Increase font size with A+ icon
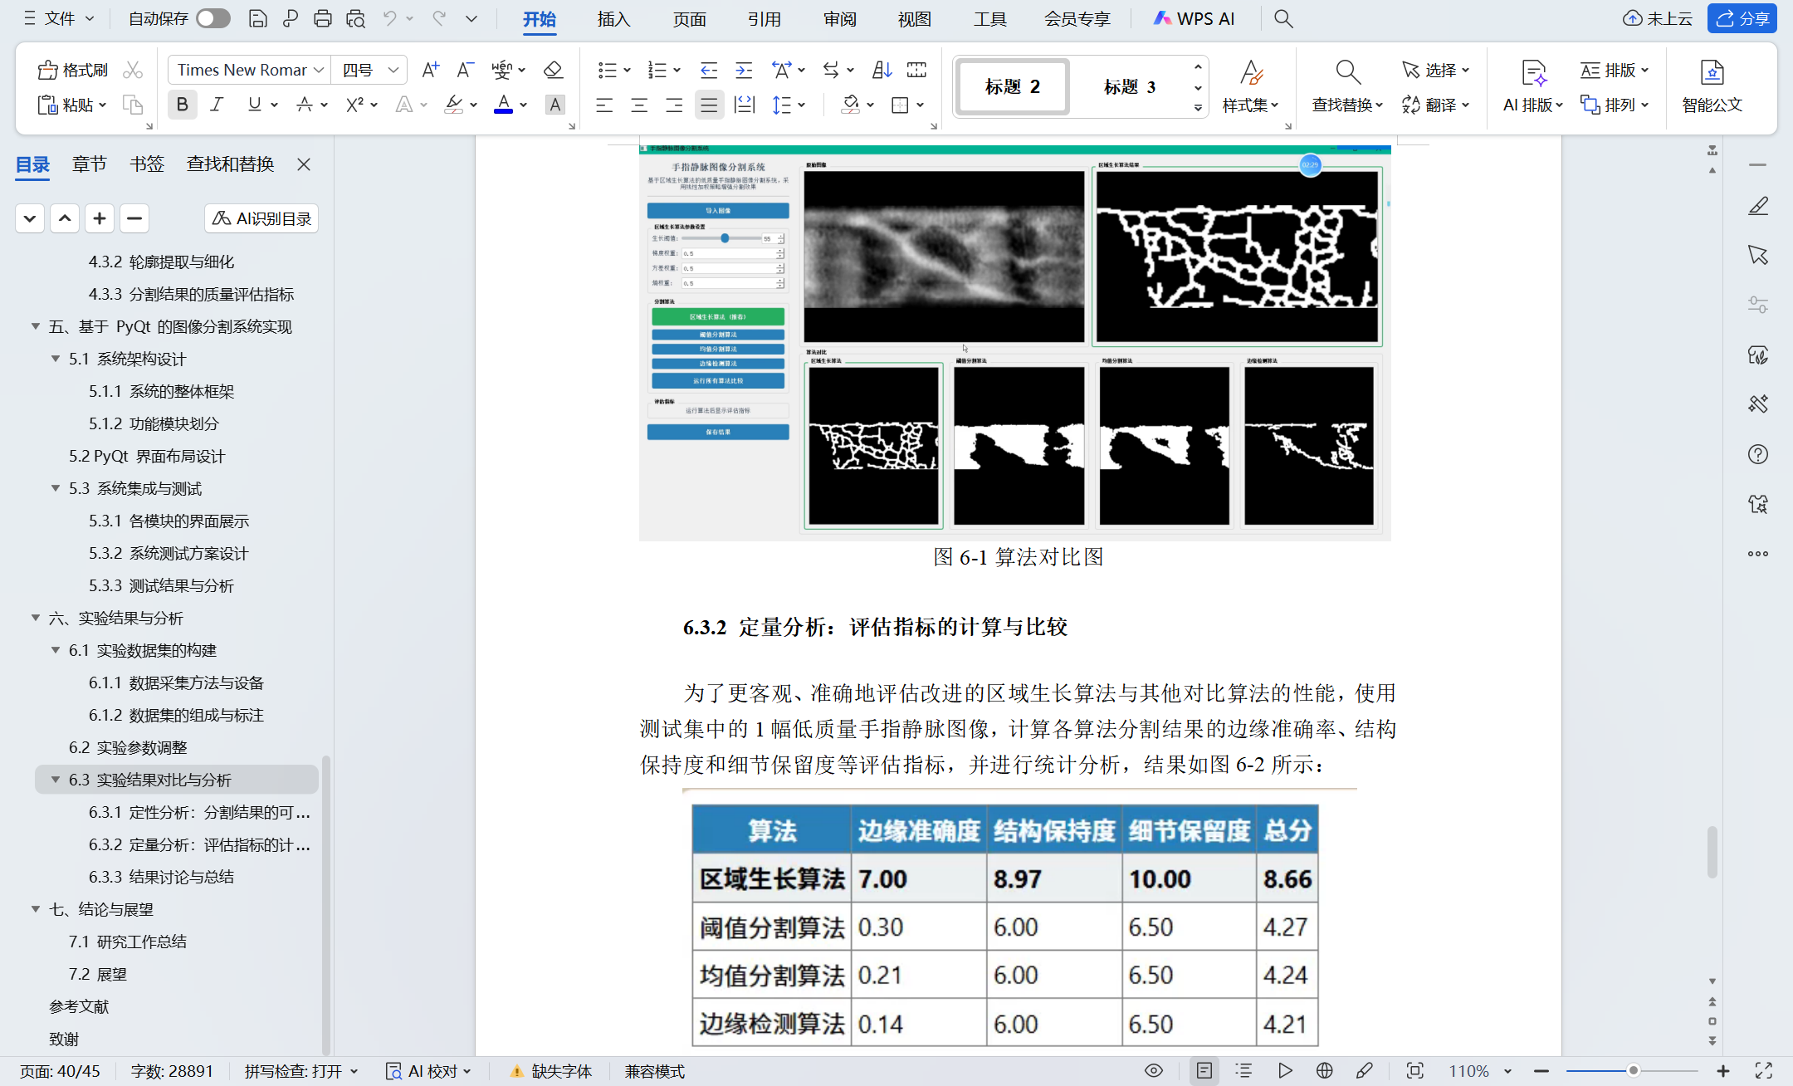The image size is (1793, 1086). click(430, 70)
